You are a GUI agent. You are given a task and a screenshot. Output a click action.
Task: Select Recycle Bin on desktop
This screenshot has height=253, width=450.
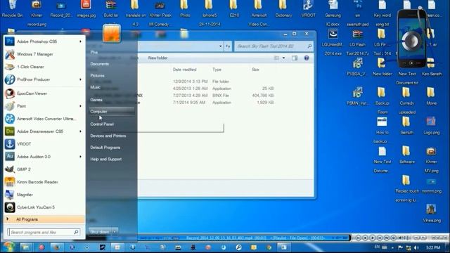pyautogui.click(x=13, y=9)
